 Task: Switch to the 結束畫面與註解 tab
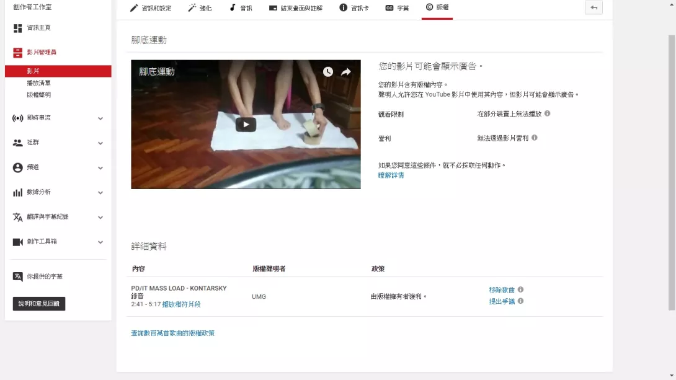point(296,8)
